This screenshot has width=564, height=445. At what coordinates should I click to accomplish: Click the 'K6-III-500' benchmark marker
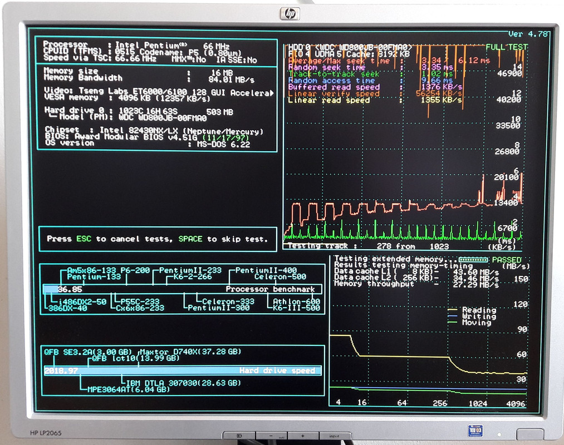pyautogui.click(x=296, y=308)
